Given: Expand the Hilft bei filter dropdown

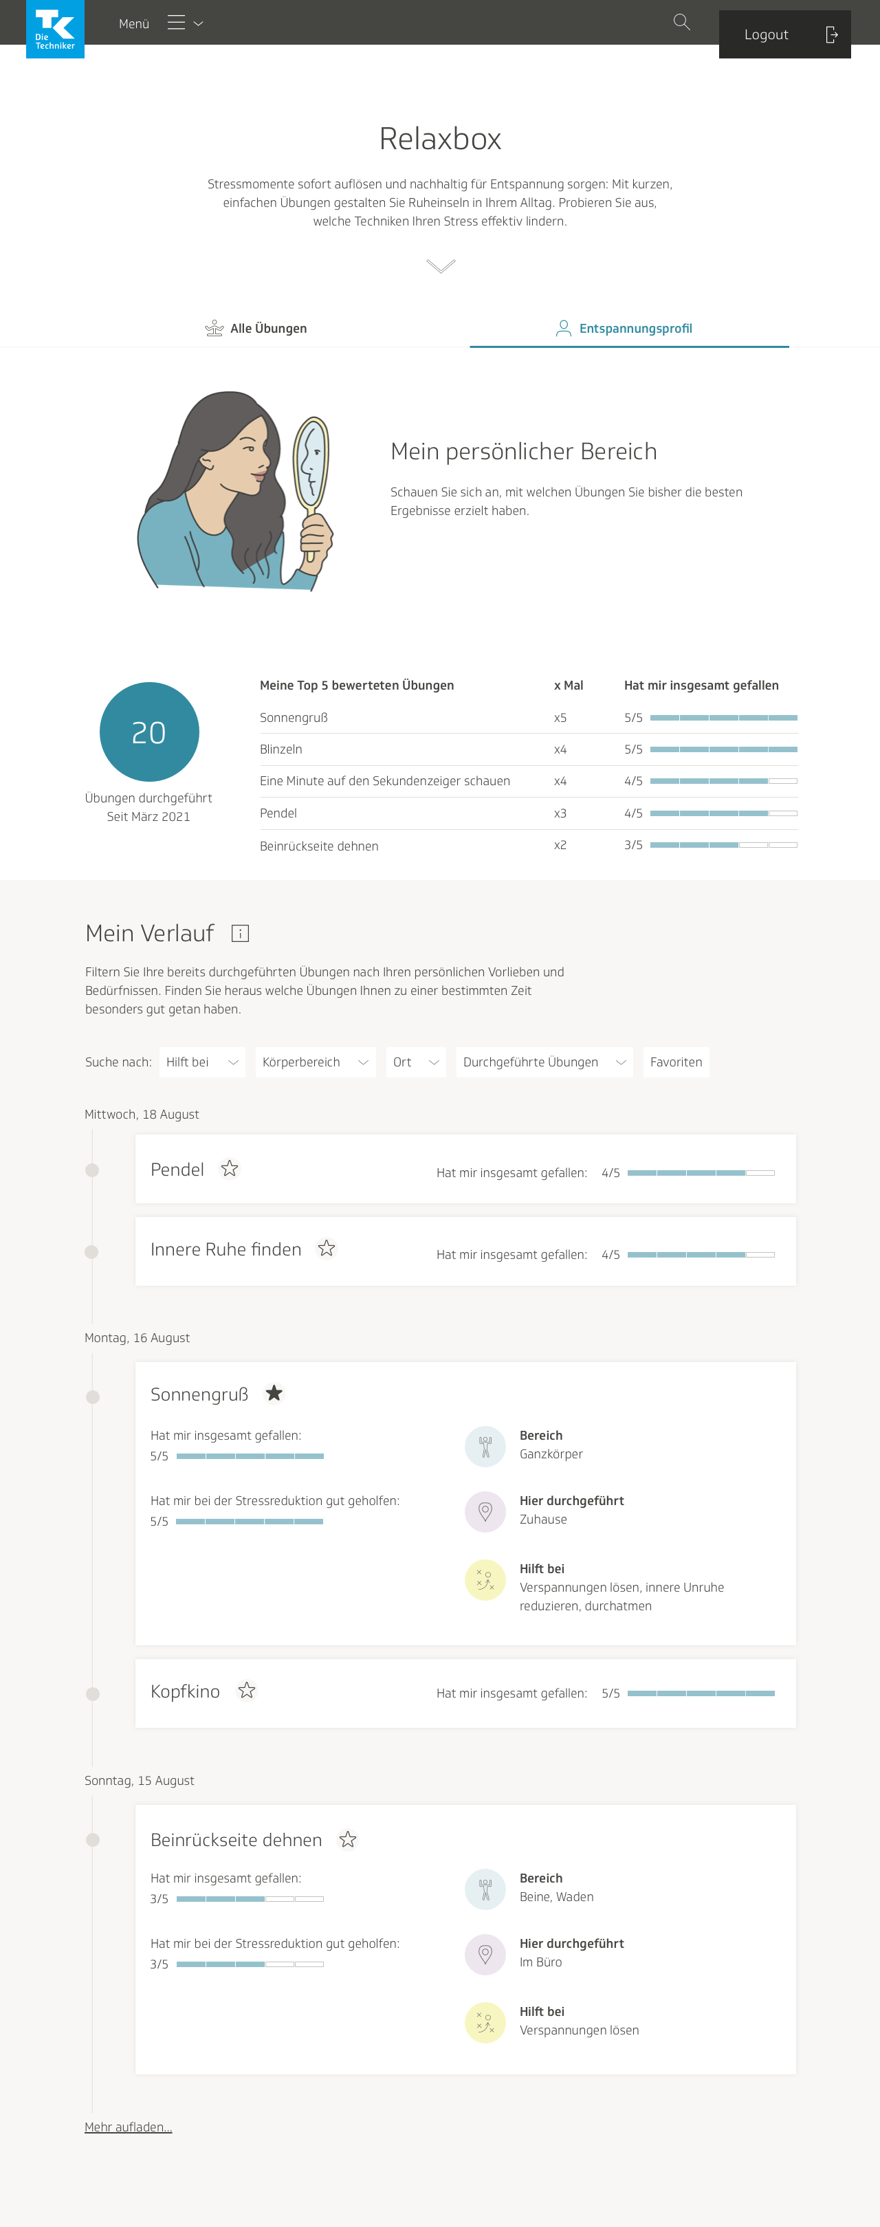Looking at the screenshot, I should tap(201, 1062).
